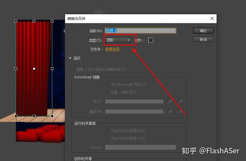
Task: Click the ActionScript 链接 group label
Action: 87,77
